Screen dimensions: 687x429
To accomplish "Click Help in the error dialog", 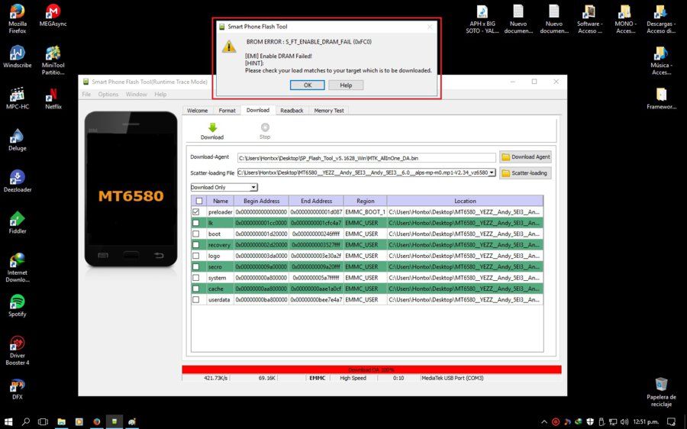I will (346, 85).
